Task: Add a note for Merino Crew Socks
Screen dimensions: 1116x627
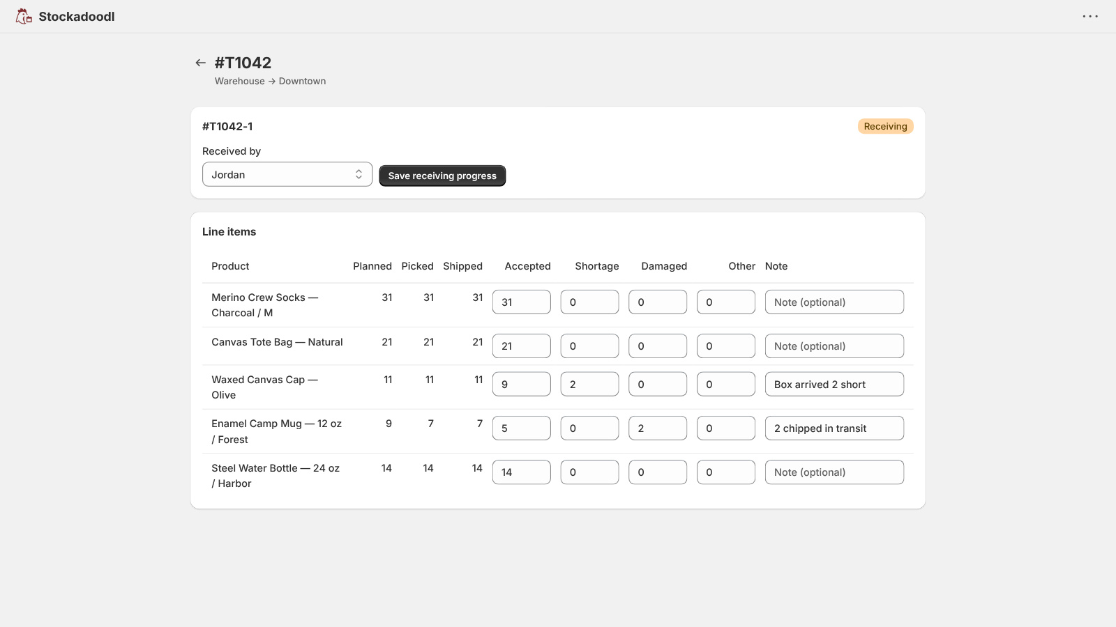Action: coord(834,302)
